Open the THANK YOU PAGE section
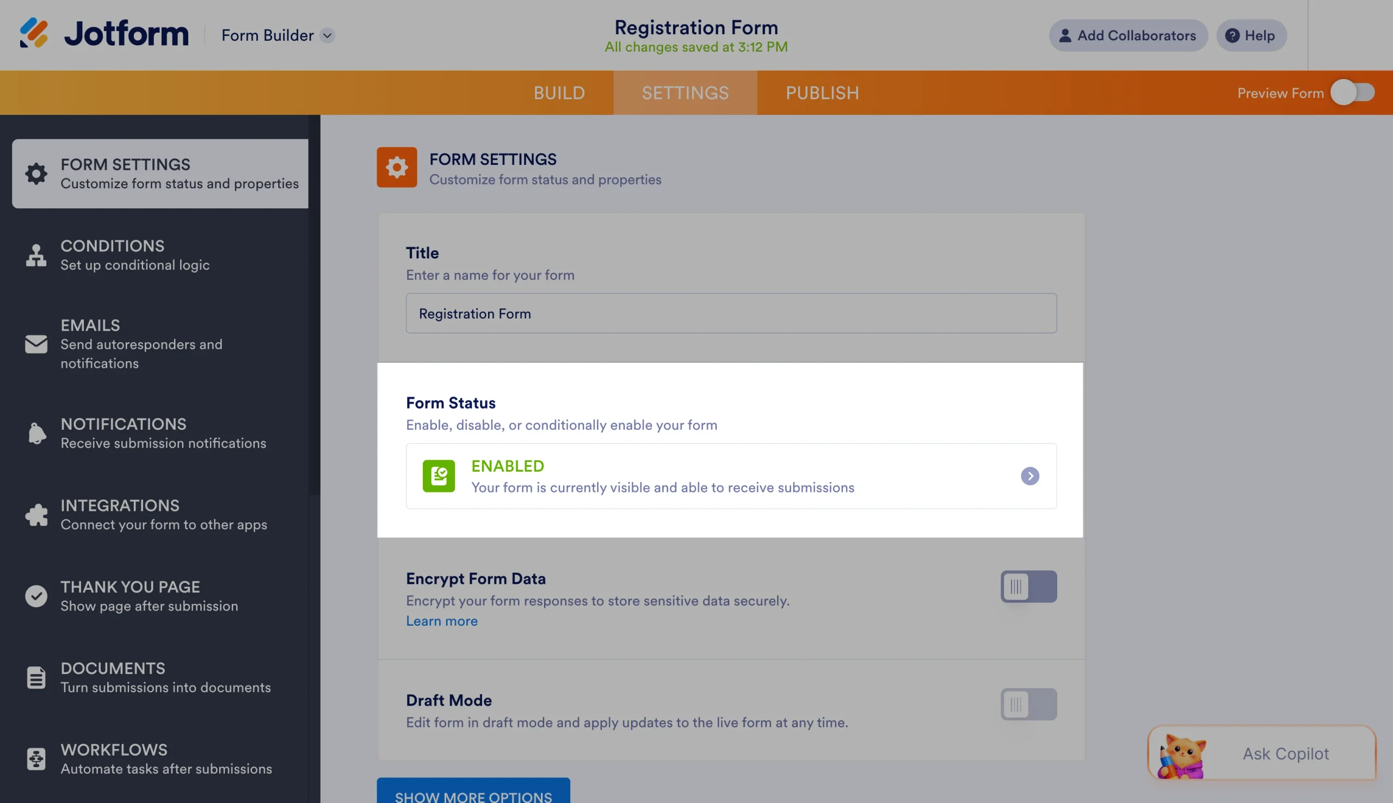 pos(160,596)
